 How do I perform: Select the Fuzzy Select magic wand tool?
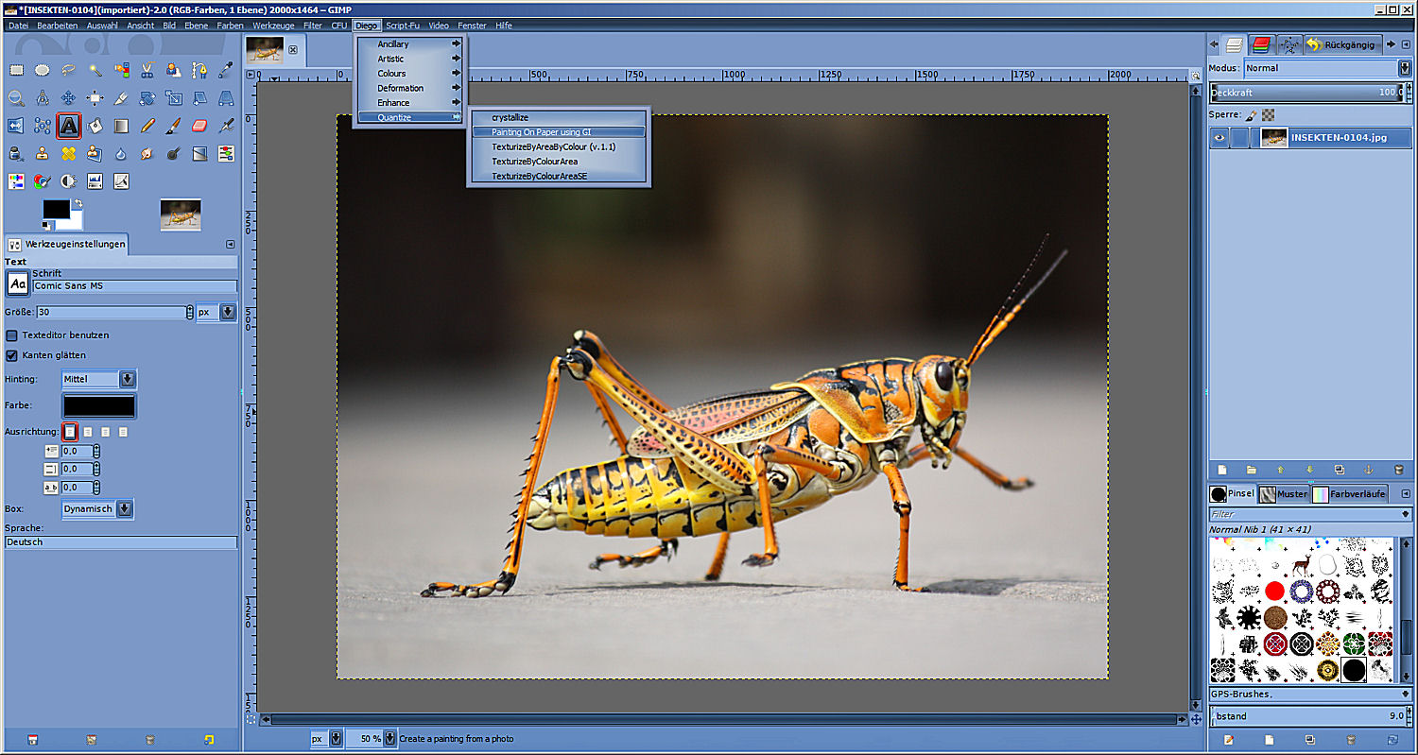point(95,70)
